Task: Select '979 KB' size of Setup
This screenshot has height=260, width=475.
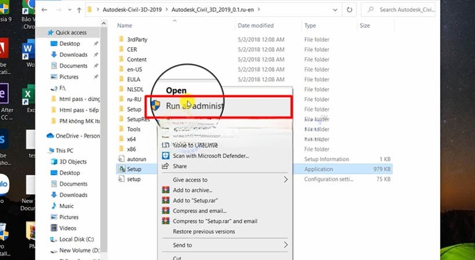Action: tap(382, 169)
